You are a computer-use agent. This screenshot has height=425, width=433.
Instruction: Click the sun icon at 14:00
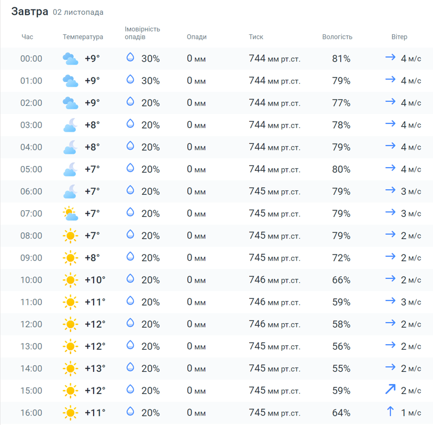pos(70,369)
